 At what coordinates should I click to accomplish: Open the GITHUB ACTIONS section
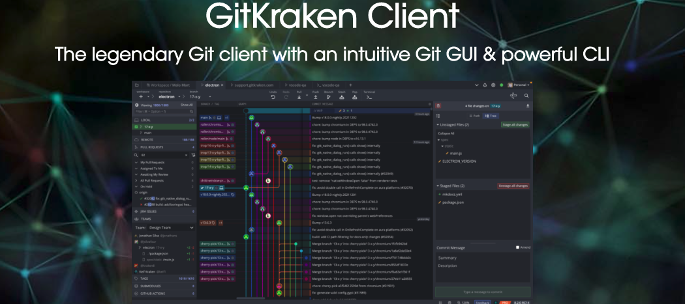pyautogui.click(x=164, y=294)
